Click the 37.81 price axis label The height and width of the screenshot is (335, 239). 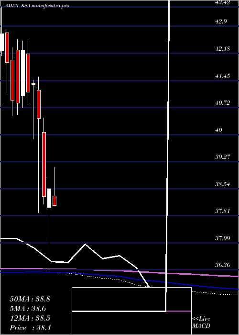tap(224, 211)
